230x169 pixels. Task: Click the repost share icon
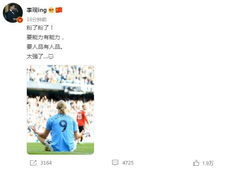tap(33, 163)
